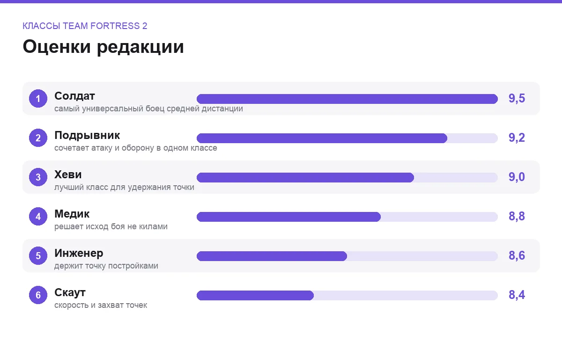Click the heading 'Оценки редакции'
Image resolution: width=562 pixels, height=342 pixels.
click(104, 47)
